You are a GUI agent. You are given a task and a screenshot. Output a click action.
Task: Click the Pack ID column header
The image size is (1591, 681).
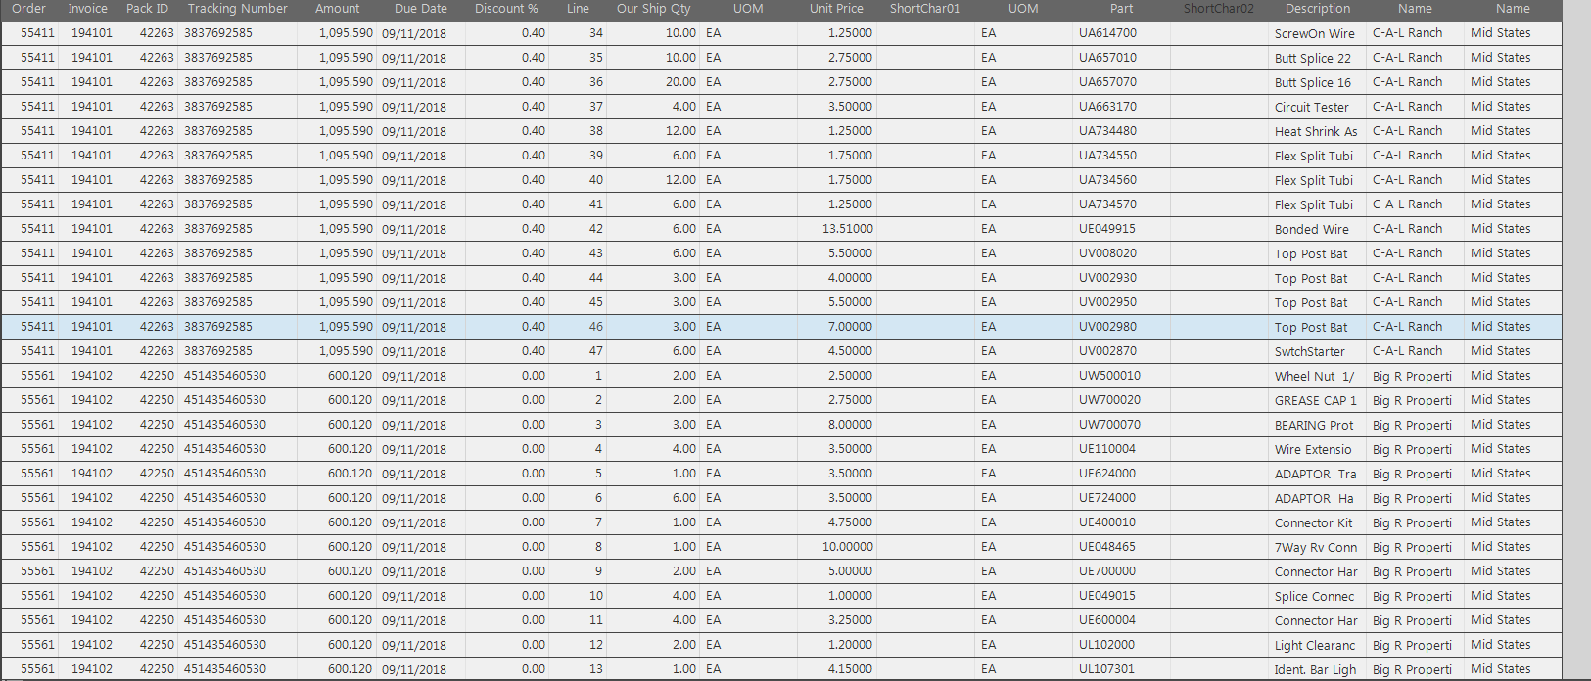pos(147,9)
